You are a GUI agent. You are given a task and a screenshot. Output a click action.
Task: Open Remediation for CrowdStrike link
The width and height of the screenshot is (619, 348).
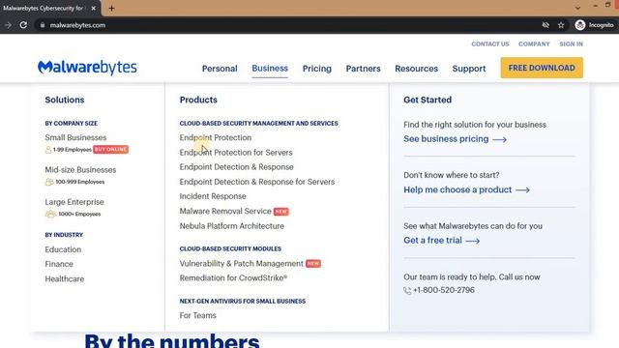click(x=233, y=277)
